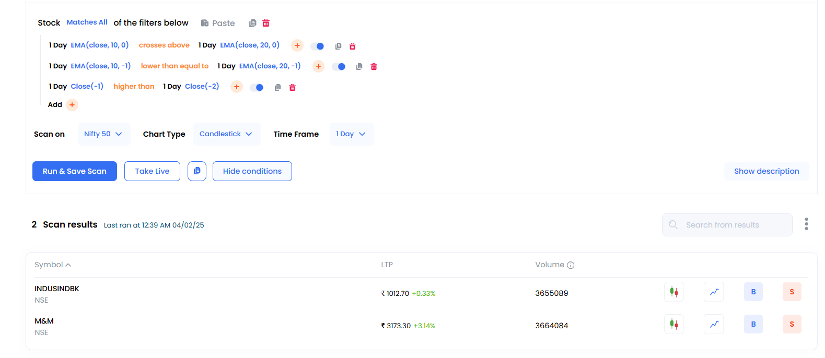Click the Add filter plus icon

(72, 105)
